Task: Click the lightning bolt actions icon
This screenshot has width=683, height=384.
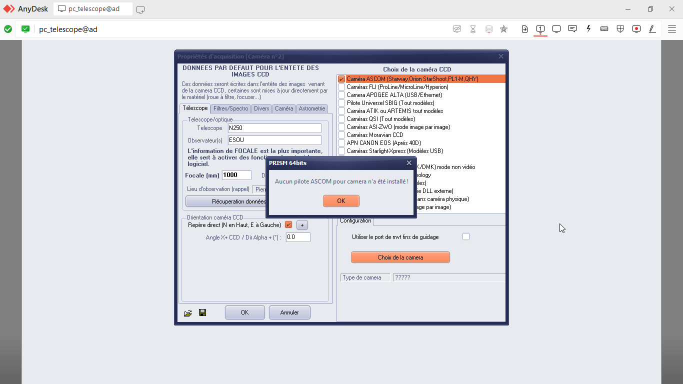Action: (588, 29)
